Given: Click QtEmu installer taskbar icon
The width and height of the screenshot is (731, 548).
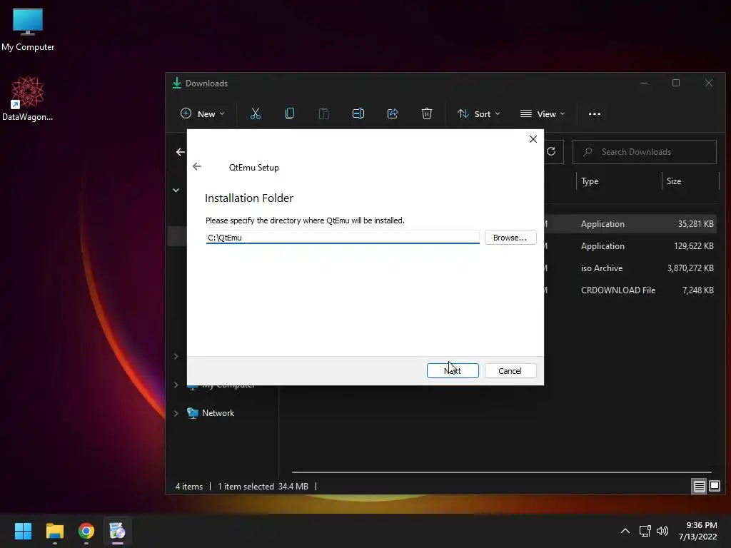Looking at the screenshot, I should tap(118, 531).
